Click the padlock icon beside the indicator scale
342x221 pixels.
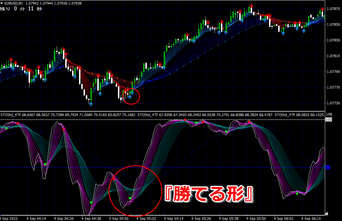pos(327,214)
